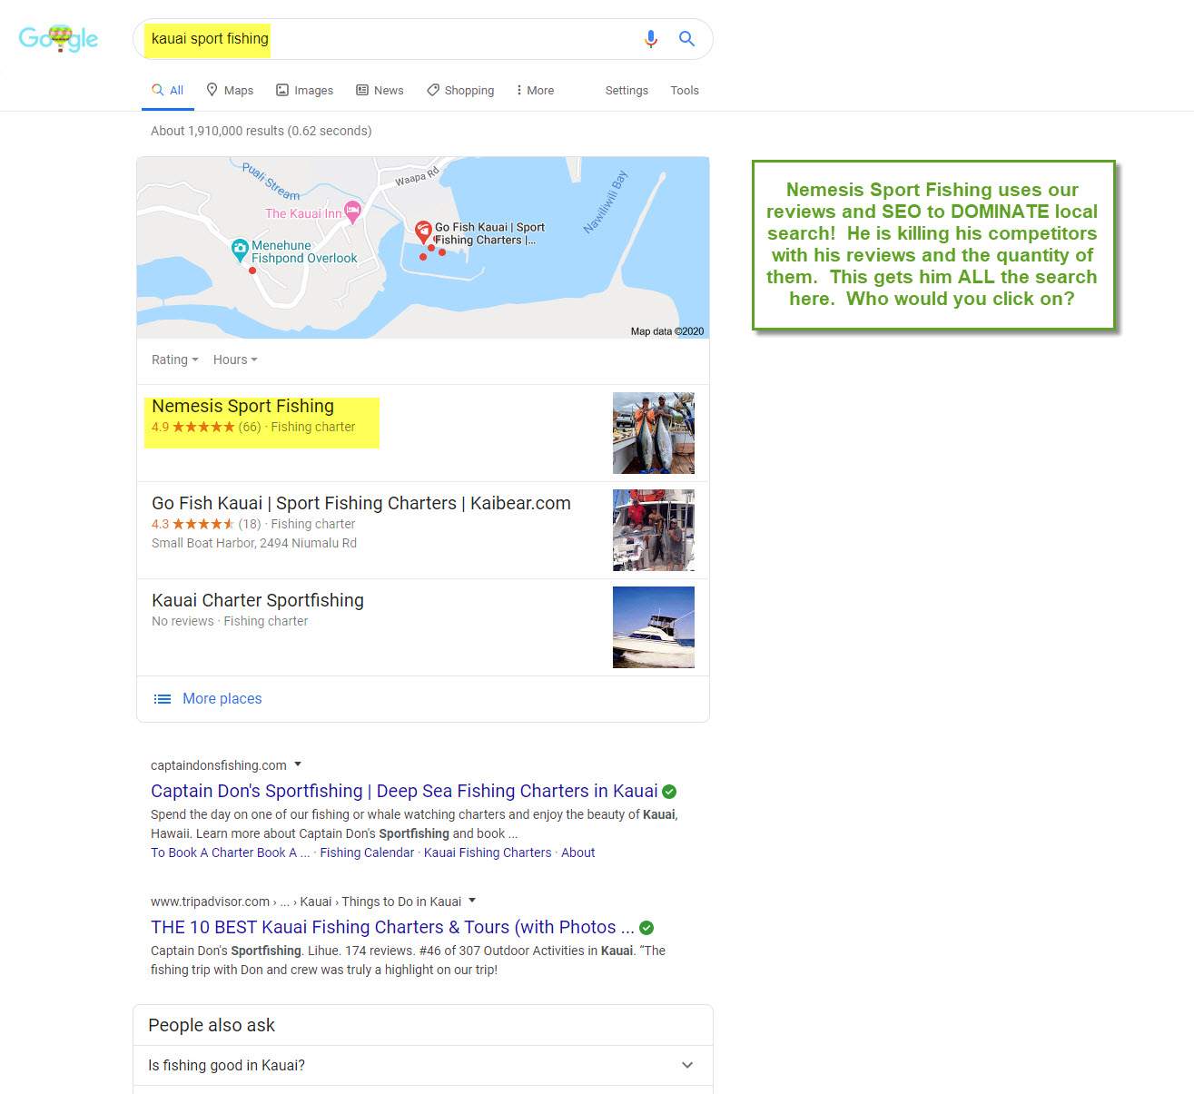Click green verified check next to Captain Don's
This screenshot has height=1094, width=1194.
click(669, 792)
